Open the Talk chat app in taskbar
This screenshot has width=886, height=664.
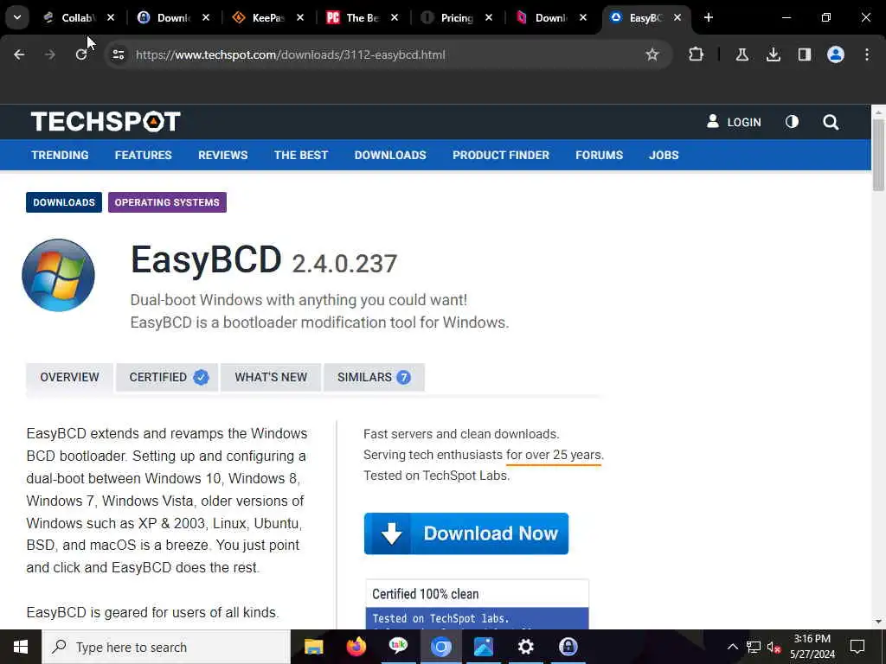(398, 647)
